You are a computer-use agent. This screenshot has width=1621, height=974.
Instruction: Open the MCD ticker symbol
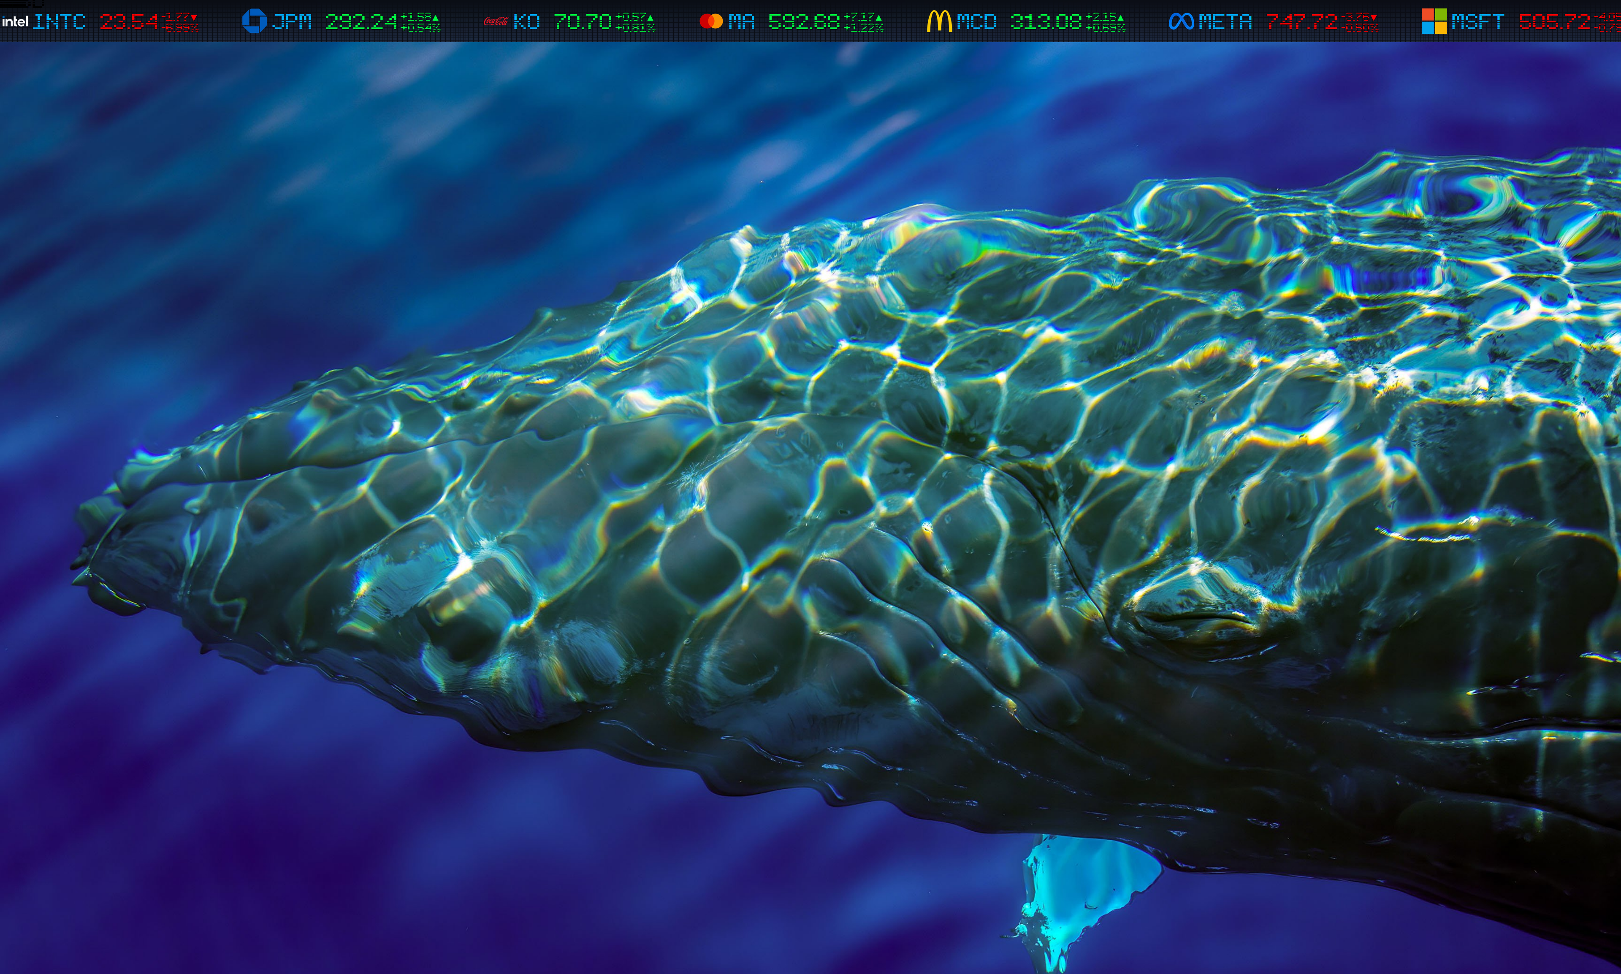[976, 22]
